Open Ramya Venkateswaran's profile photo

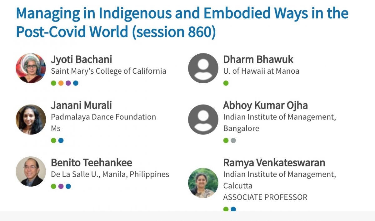(203, 183)
